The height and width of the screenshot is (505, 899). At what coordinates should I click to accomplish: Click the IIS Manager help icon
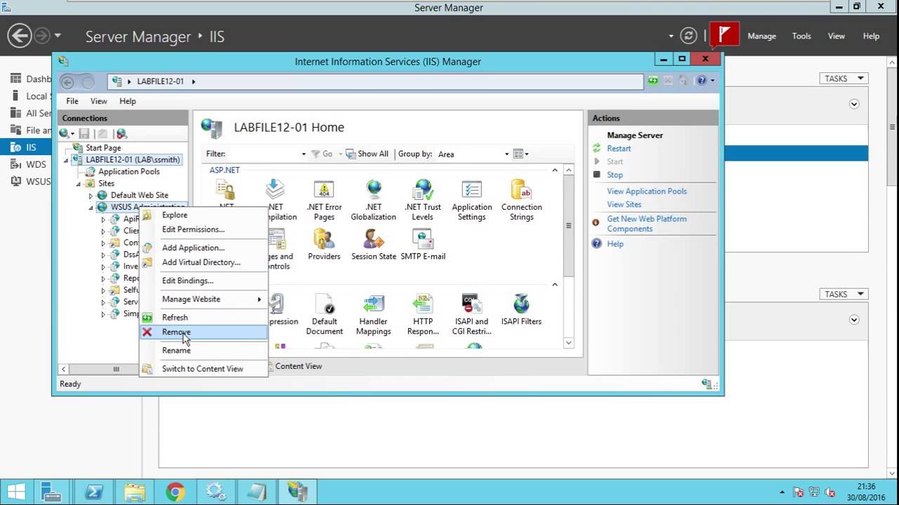701,81
